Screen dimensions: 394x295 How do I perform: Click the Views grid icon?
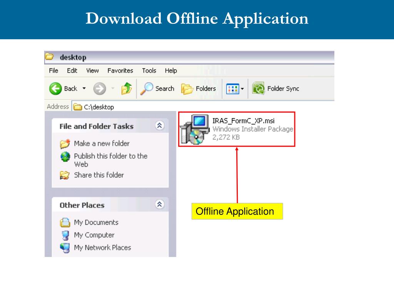[232, 89]
